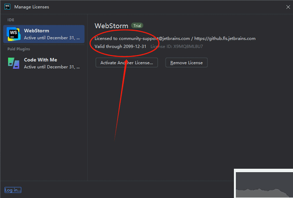
Task: Click the WebStorm logo icon in sidebar
Action: (x=14, y=34)
